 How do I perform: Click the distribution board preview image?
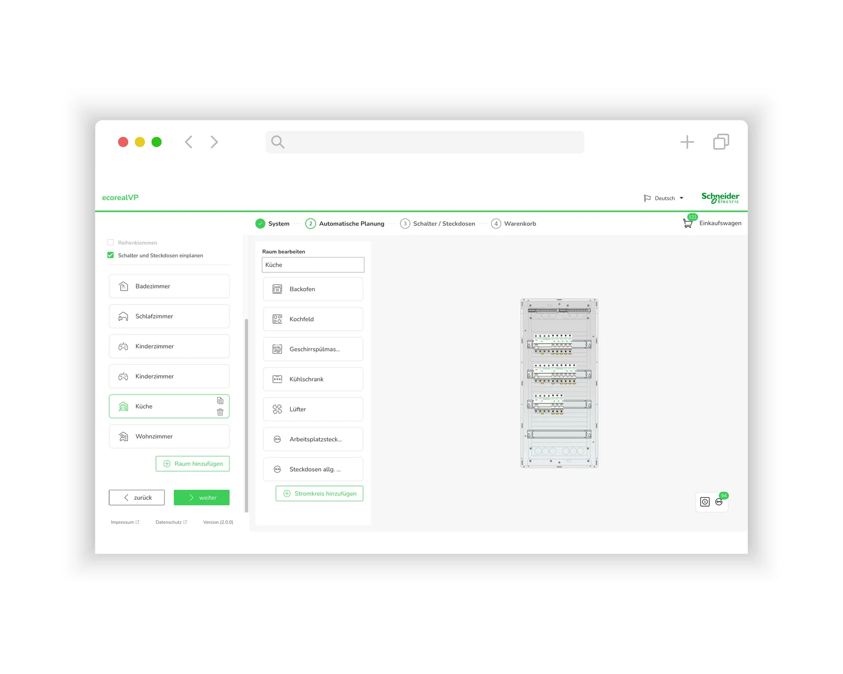[x=559, y=383]
